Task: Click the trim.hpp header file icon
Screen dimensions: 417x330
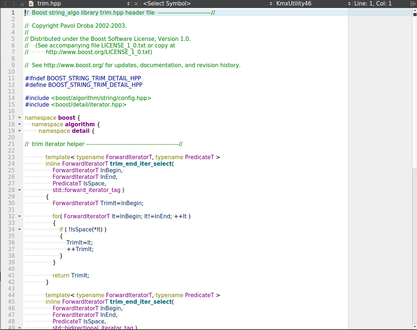Action: click(31, 4)
